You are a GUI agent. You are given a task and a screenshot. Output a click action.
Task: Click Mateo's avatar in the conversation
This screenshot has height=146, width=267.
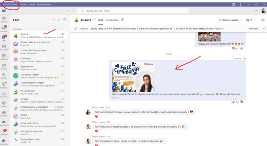[88, 127]
